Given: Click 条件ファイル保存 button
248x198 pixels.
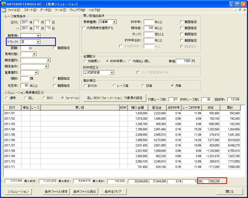Looking at the screenshot, I should [x=56, y=192].
